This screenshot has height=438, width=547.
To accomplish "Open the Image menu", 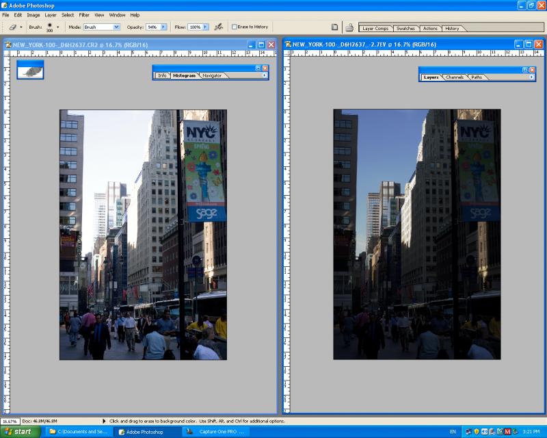I will (34, 15).
